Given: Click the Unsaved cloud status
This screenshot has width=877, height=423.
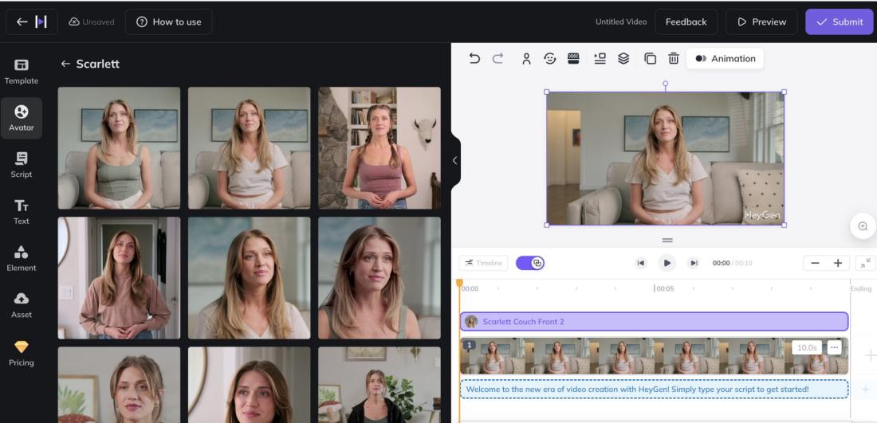Looking at the screenshot, I should [91, 22].
